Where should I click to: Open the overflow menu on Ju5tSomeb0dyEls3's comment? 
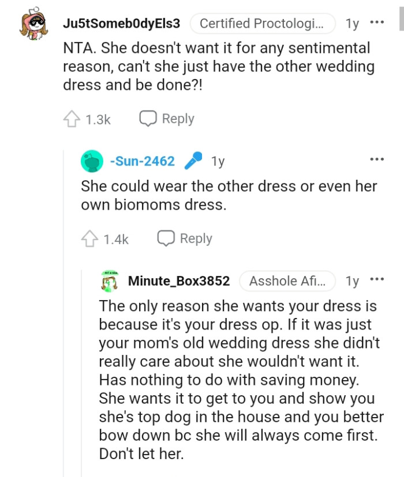pyautogui.click(x=377, y=22)
